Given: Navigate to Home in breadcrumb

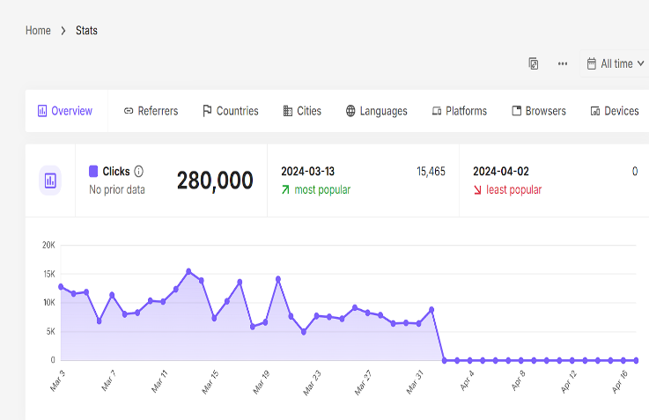Looking at the screenshot, I should click(x=38, y=31).
